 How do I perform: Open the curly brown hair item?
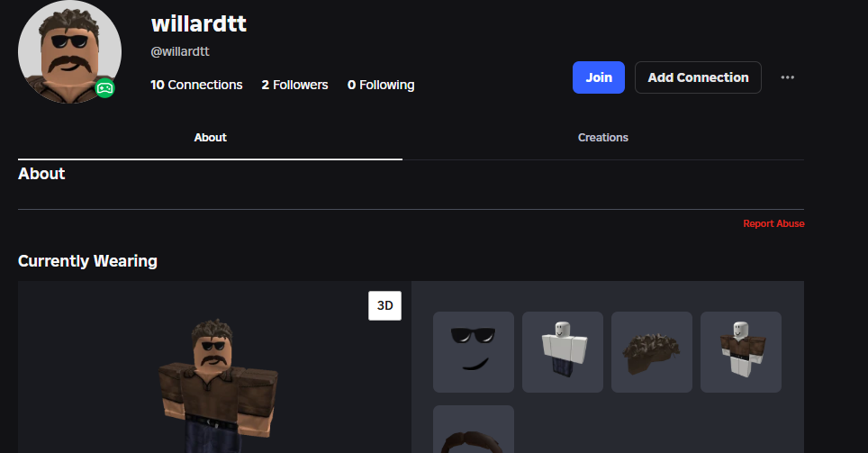coord(652,352)
